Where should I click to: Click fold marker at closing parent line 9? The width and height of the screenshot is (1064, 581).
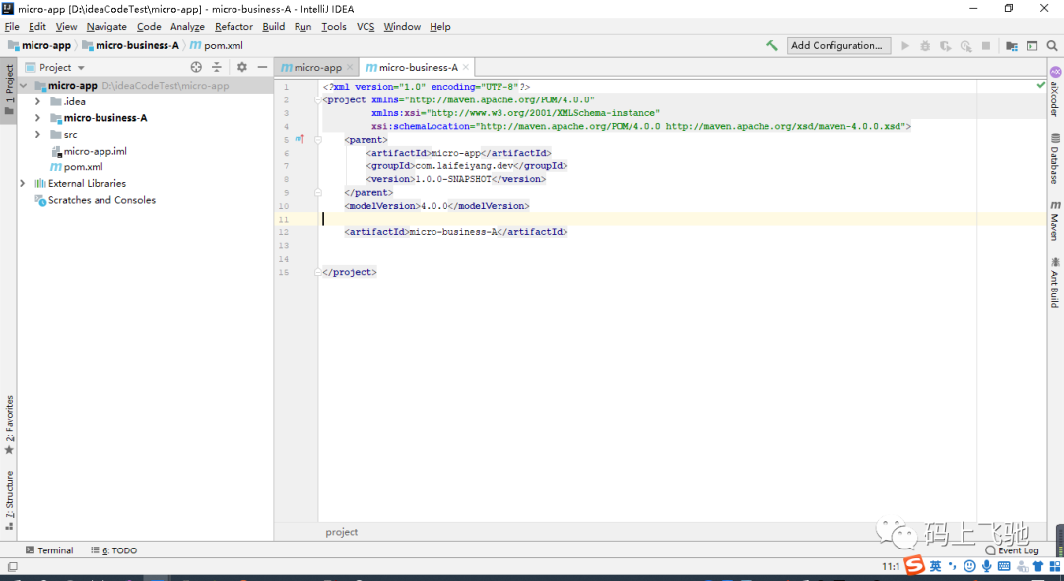click(x=317, y=193)
